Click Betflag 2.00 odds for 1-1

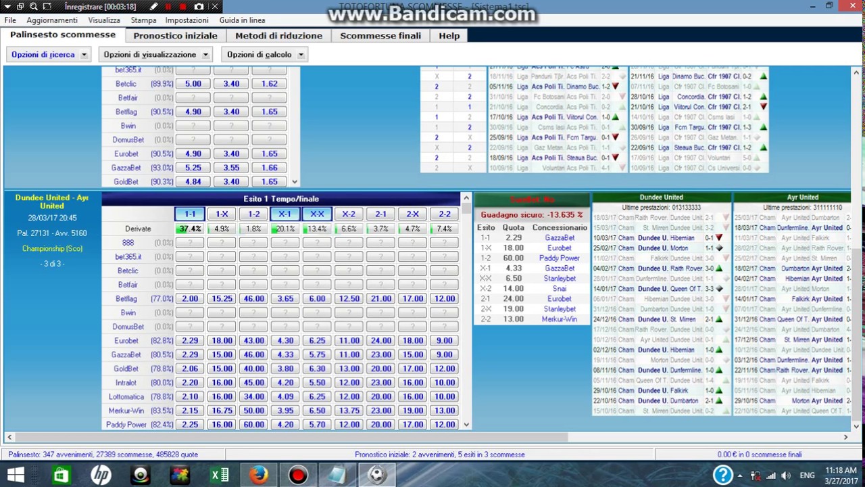point(190,298)
